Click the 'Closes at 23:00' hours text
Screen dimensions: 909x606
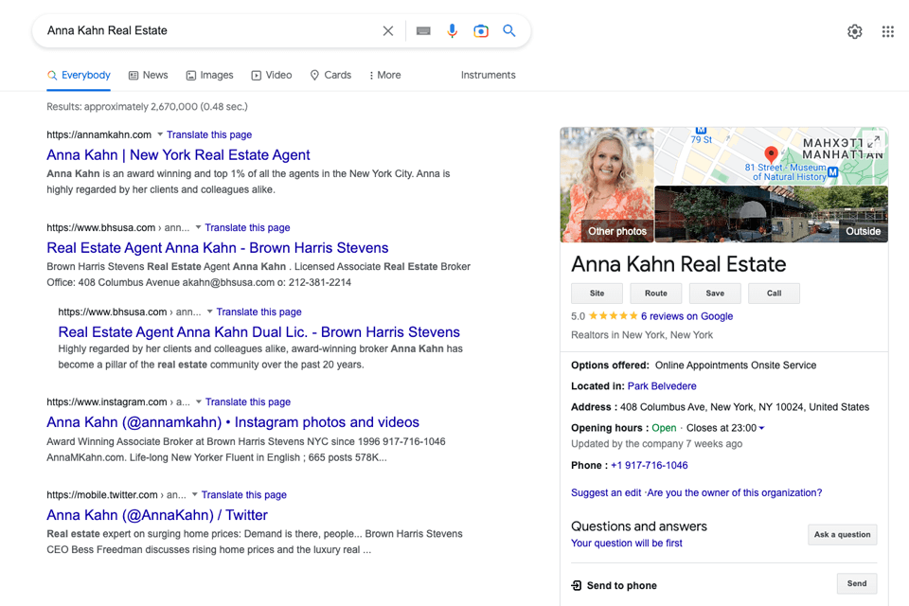(722, 428)
